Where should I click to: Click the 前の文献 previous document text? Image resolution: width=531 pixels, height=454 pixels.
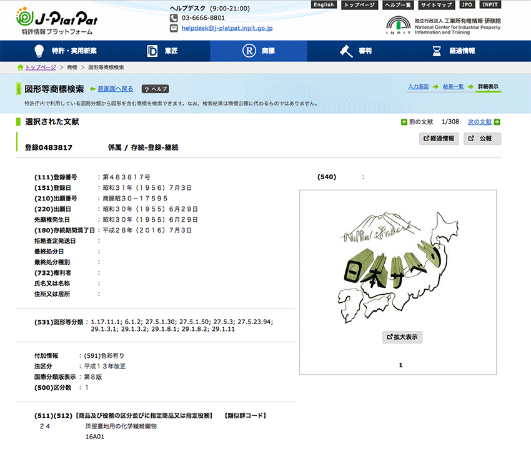click(x=421, y=122)
